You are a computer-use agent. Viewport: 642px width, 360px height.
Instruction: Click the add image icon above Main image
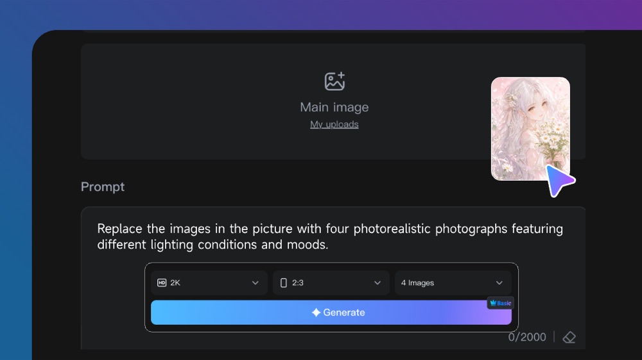334,81
